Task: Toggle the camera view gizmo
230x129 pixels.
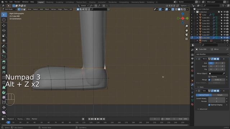Action: tap(187, 35)
